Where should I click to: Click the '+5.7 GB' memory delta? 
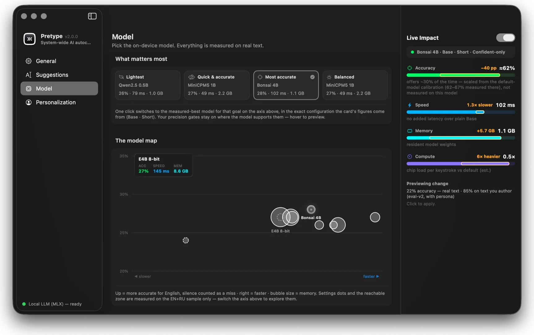point(485,131)
